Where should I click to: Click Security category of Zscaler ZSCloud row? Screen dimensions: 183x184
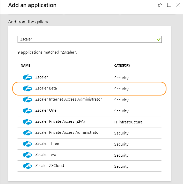121,166
